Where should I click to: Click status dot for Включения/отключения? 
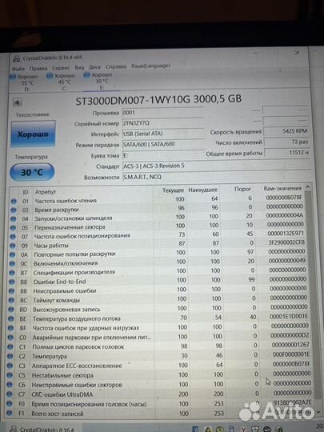click(x=12, y=264)
